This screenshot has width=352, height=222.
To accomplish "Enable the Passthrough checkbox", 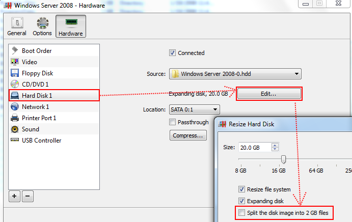I will tap(172, 122).
